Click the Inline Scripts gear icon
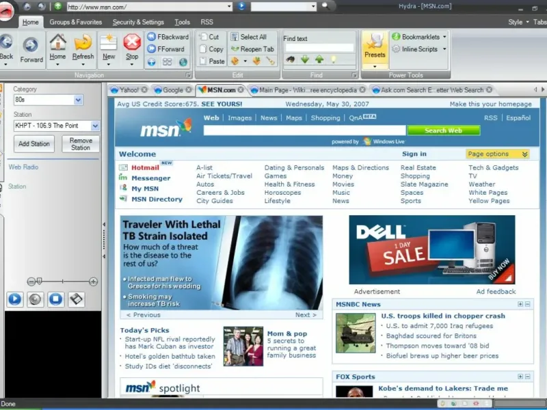The image size is (547, 410). 396,49
